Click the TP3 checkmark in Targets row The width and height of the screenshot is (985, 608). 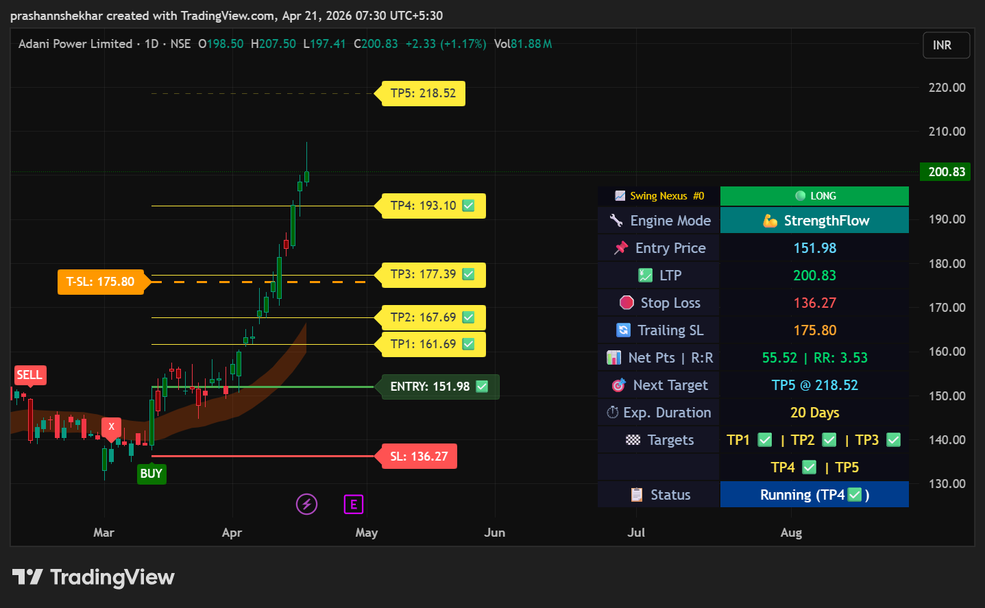(894, 439)
